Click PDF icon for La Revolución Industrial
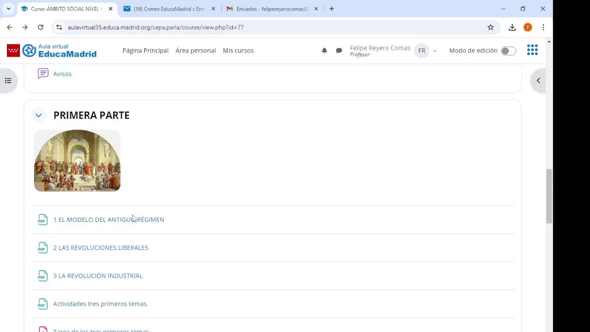This screenshot has width=590, height=332. pyautogui.click(x=43, y=276)
